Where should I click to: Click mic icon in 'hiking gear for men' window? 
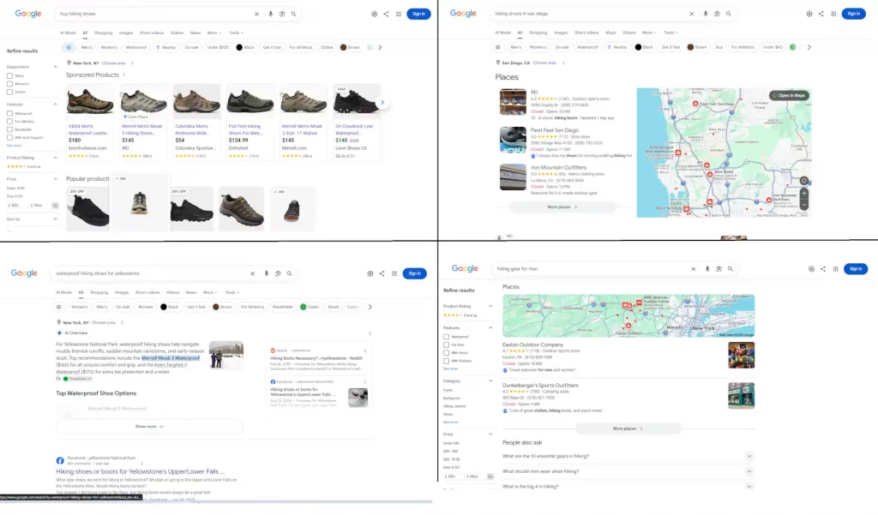(x=707, y=269)
